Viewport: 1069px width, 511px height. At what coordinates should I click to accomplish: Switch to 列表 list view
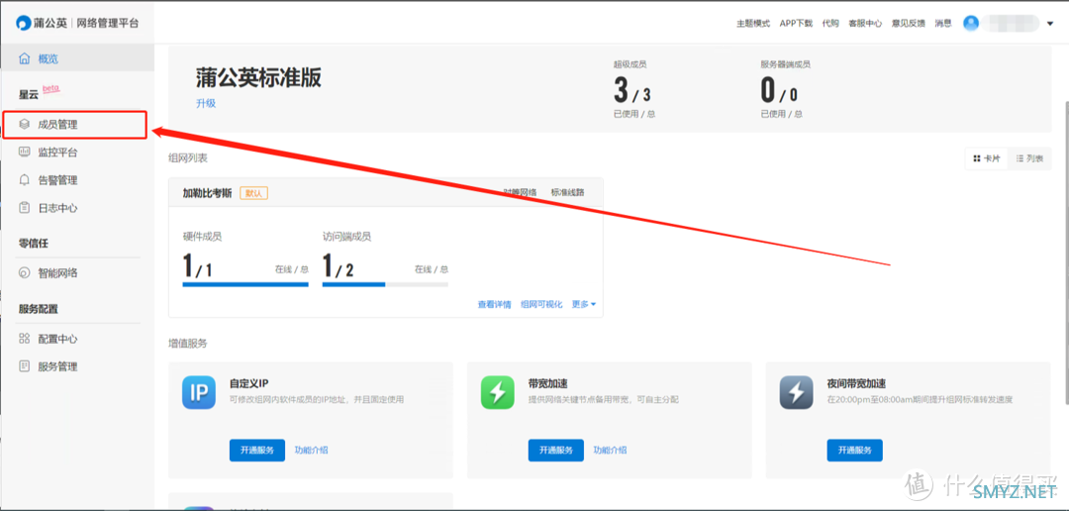click(1029, 158)
